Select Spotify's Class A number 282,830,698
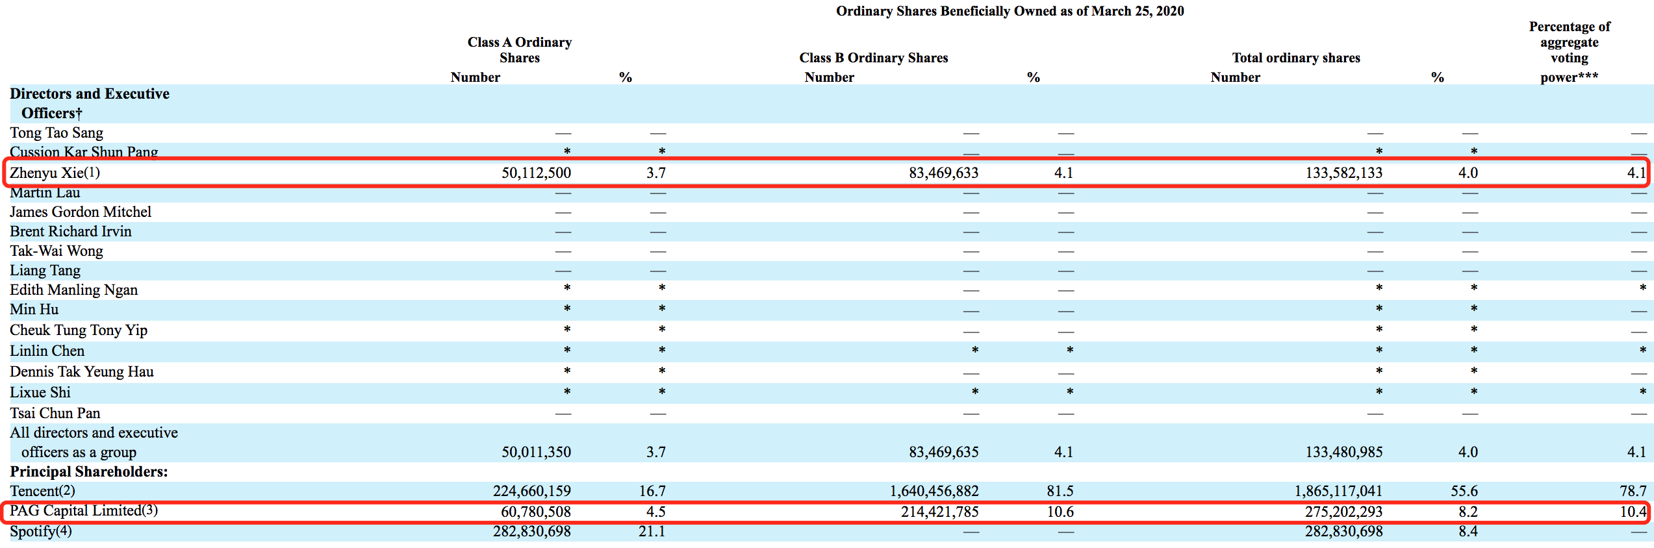Image resolution: width=1654 pixels, height=548 pixels. [x=531, y=531]
